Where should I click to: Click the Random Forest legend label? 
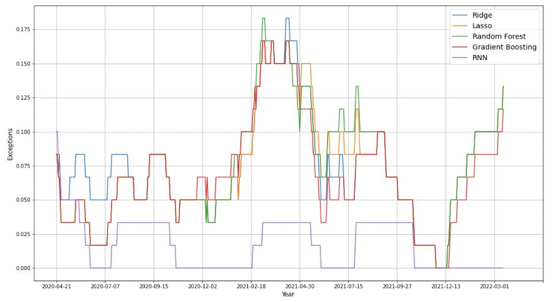click(499, 36)
